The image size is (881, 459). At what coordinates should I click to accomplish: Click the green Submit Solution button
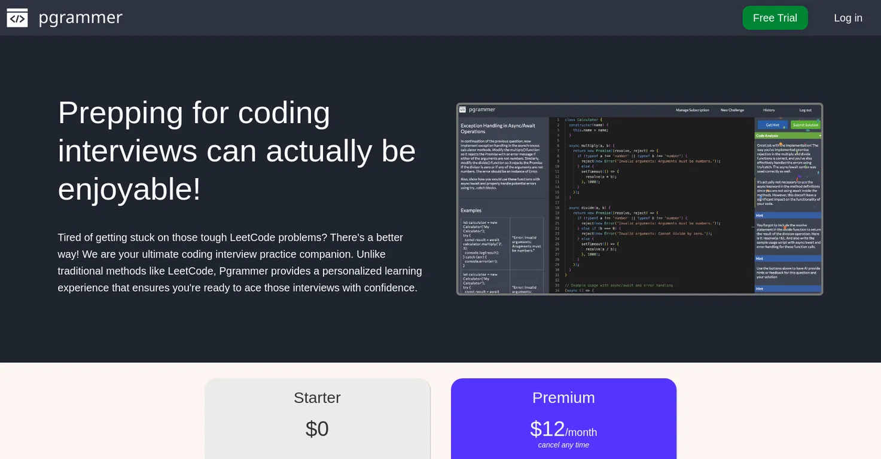point(806,125)
